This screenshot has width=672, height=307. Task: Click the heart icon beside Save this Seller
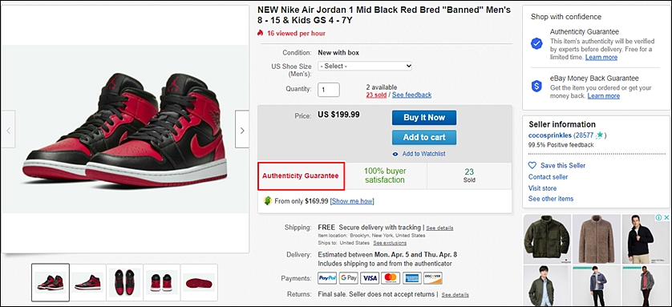(x=532, y=165)
